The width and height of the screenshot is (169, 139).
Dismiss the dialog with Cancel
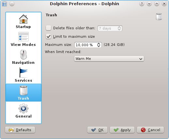pyautogui.click(x=150, y=130)
